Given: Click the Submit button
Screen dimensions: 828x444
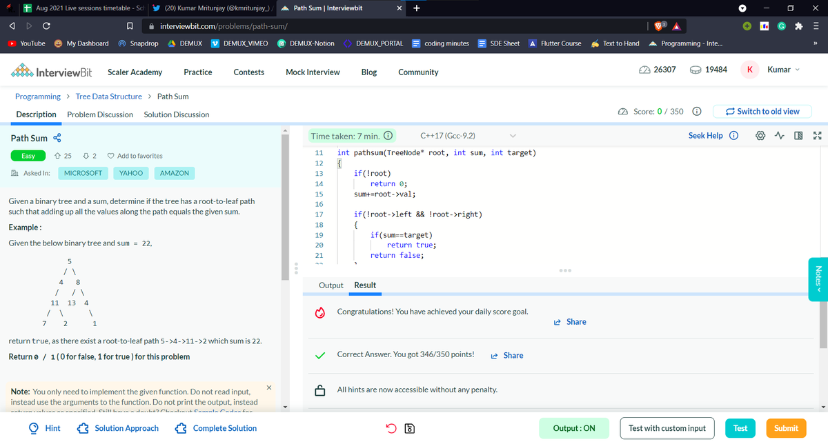Looking at the screenshot, I should pyautogui.click(x=786, y=428).
